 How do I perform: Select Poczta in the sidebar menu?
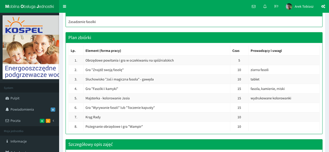(x=15, y=121)
